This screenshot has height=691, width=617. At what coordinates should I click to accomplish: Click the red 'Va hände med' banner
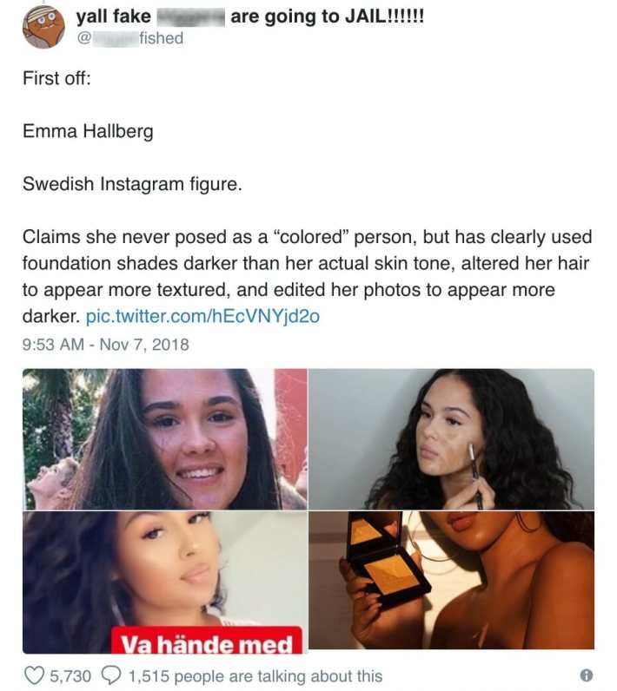pos(207,640)
